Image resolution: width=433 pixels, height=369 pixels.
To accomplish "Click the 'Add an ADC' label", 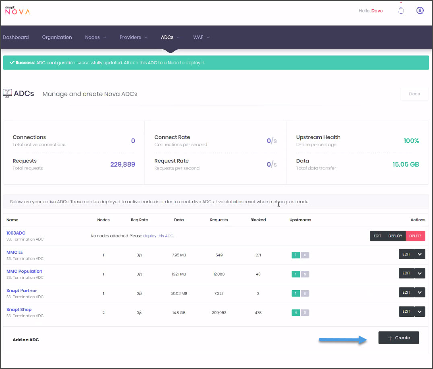I will (x=26, y=340).
